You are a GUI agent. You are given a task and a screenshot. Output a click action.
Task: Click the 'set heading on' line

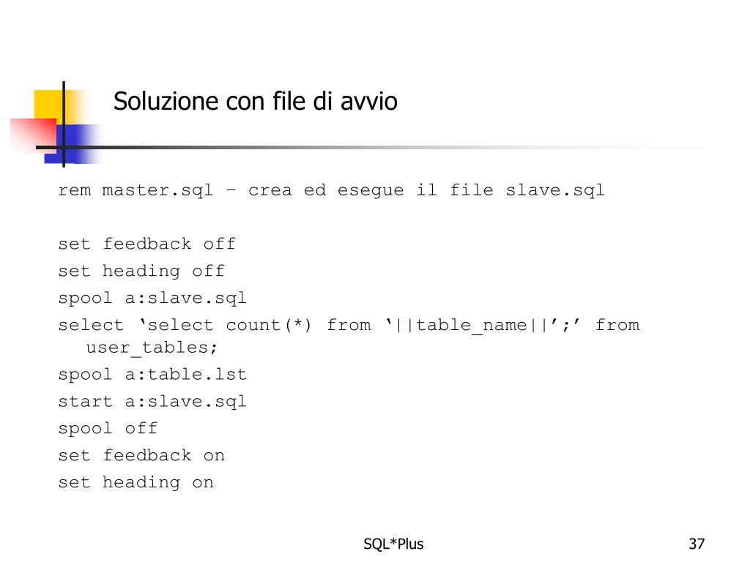pyautogui.click(x=135, y=483)
